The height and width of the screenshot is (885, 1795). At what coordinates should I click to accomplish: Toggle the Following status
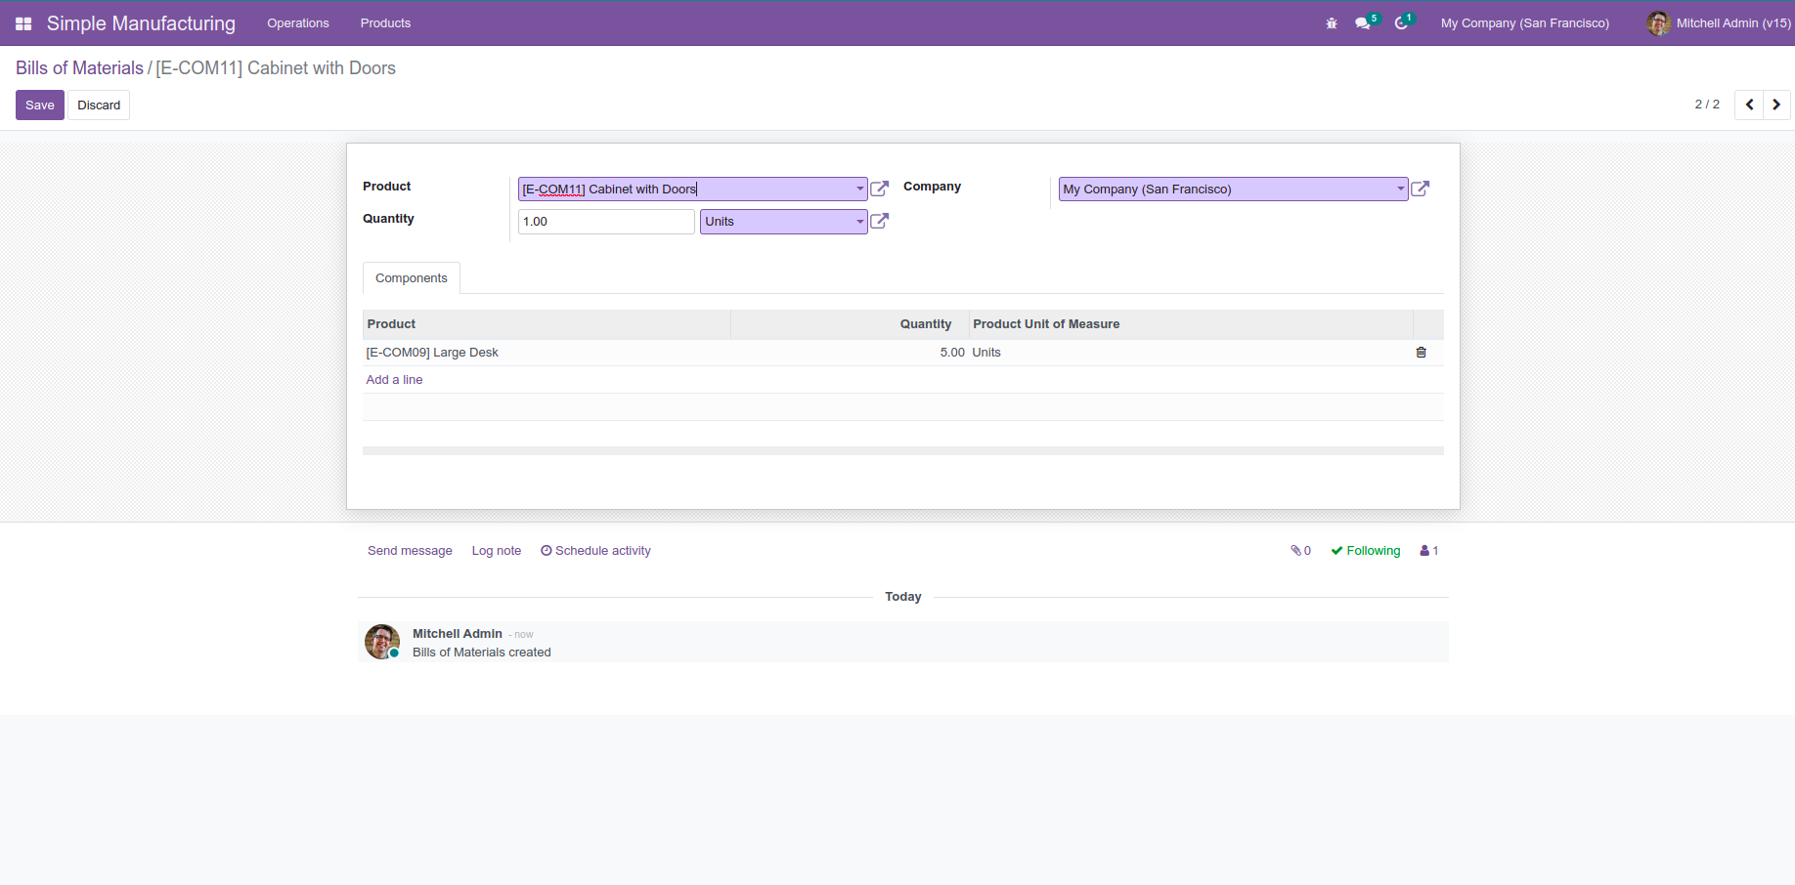click(x=1366, y=551)
